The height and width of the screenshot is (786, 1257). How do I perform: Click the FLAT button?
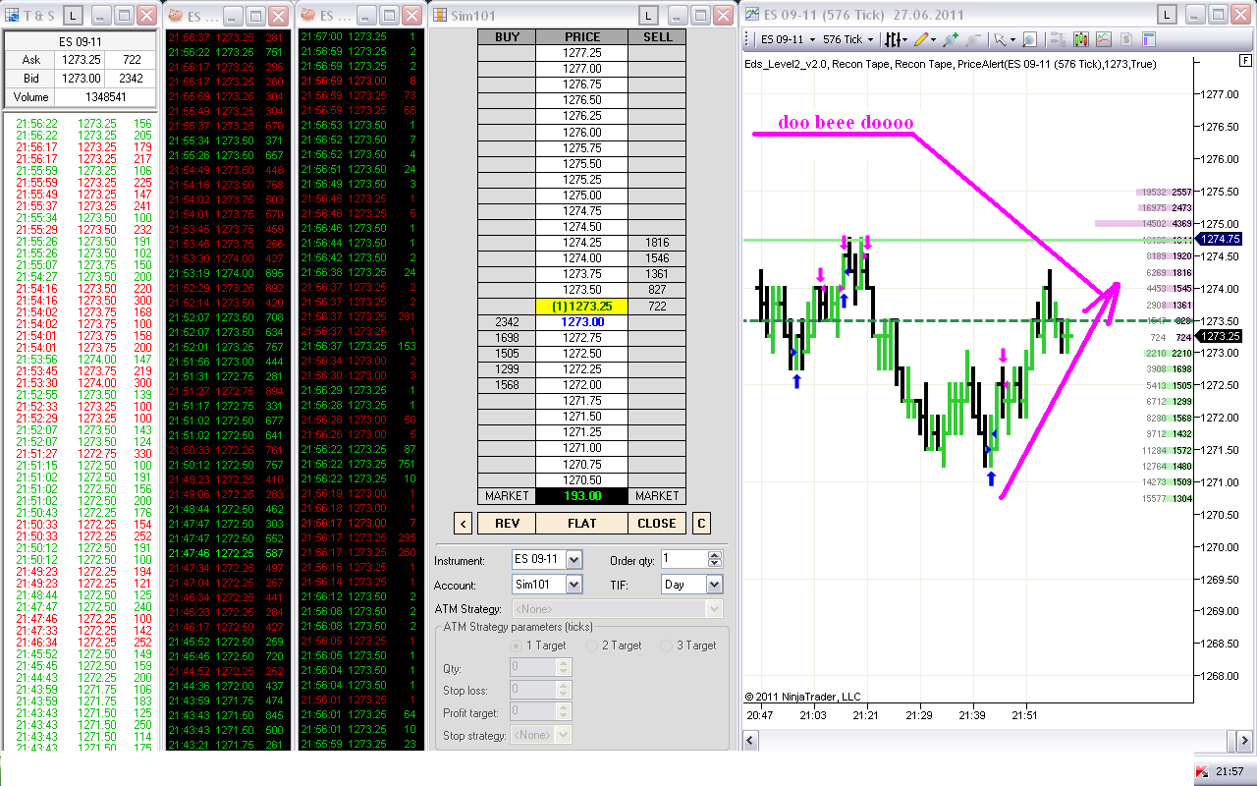pyautogui.click(x=581, y=523)
